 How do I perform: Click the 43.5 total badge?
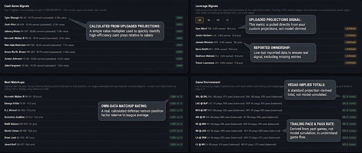(349, 145)
